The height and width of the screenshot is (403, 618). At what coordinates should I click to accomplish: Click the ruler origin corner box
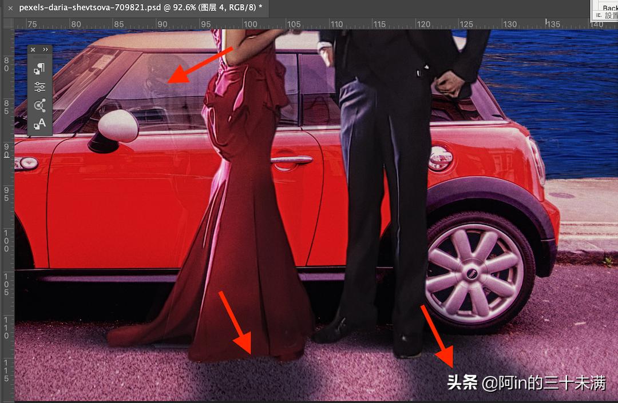click(x=7, y=23)
